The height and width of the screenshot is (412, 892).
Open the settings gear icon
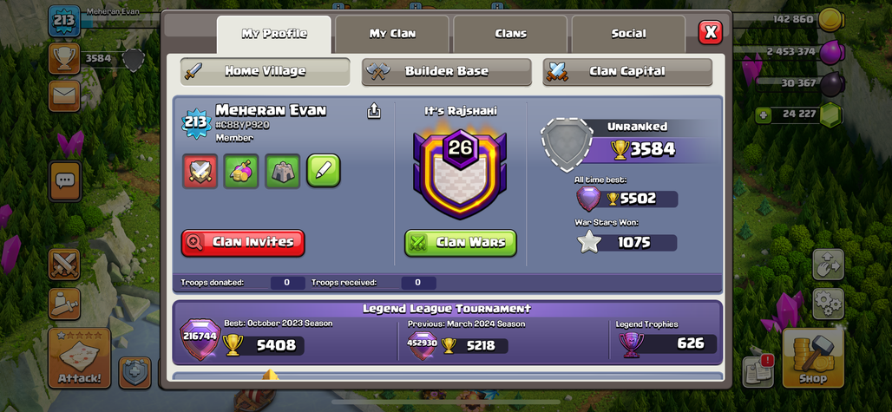coord(828,304)
